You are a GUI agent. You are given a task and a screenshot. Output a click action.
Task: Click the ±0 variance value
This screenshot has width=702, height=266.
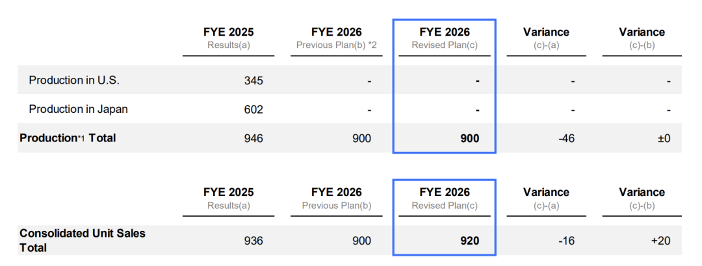point(663,138)
